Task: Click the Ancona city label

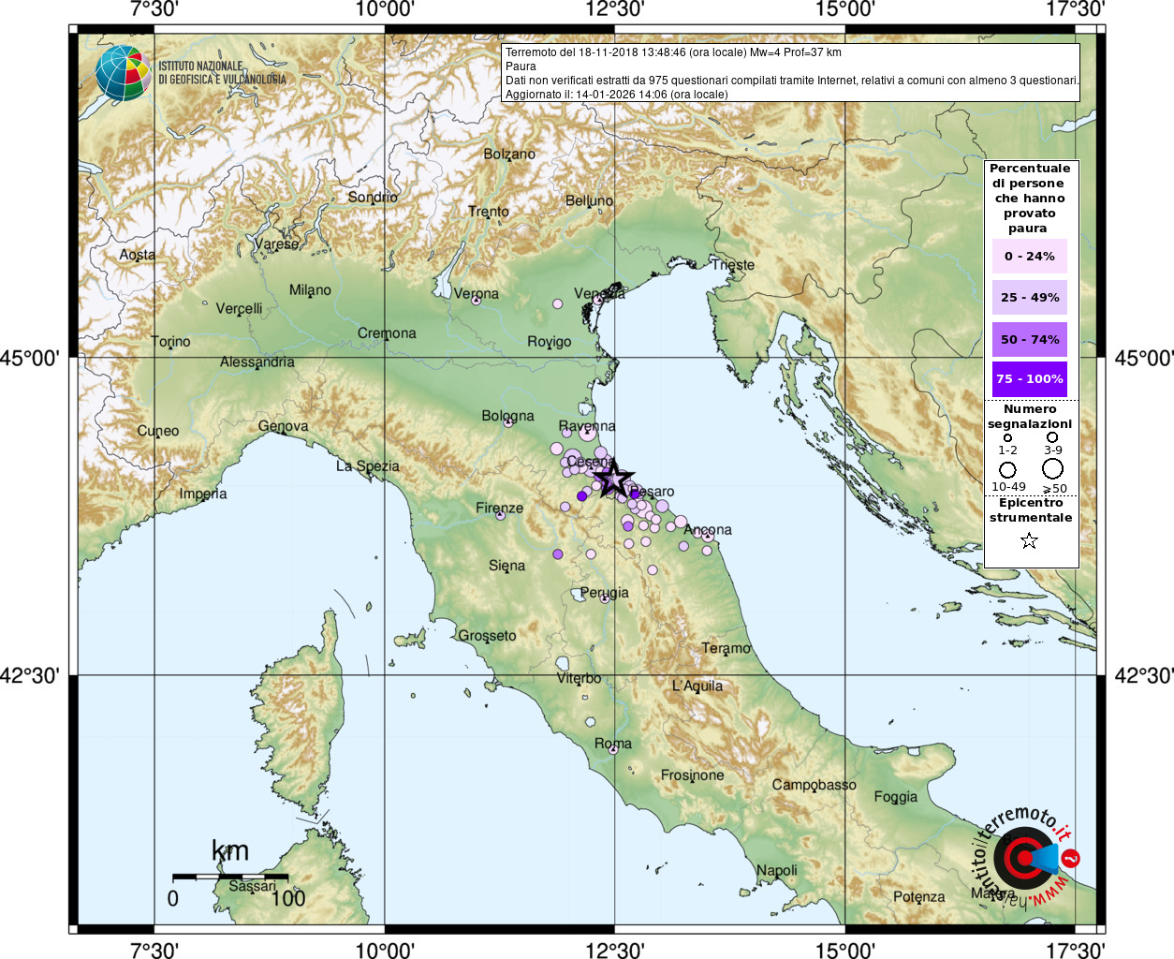Action: coord(708,530)
